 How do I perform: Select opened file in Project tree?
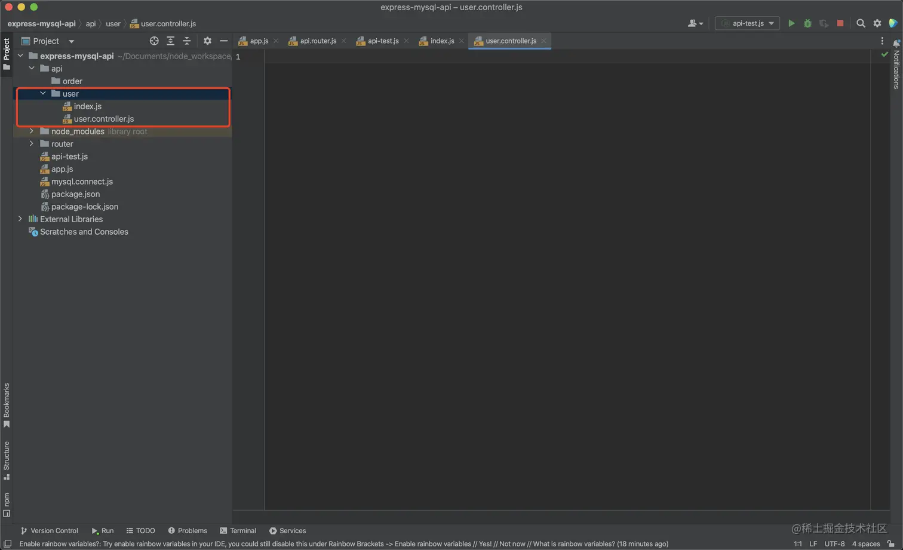(x=154, y=41)
